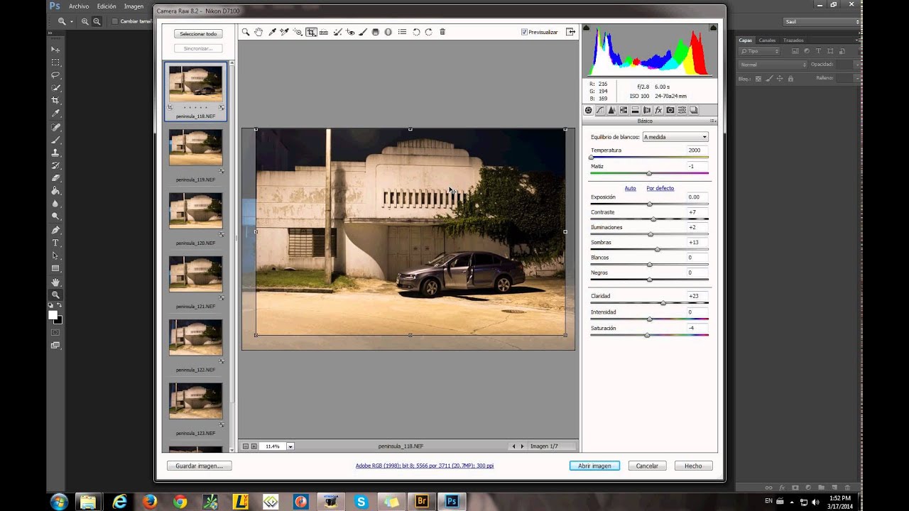Open Camera Raw preferences list icon
The width and height of the screenshot is (909, 511).
(x=403, y=32)
